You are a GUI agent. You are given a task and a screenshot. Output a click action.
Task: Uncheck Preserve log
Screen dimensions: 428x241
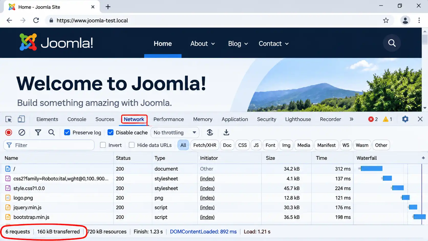pos(67,132)
